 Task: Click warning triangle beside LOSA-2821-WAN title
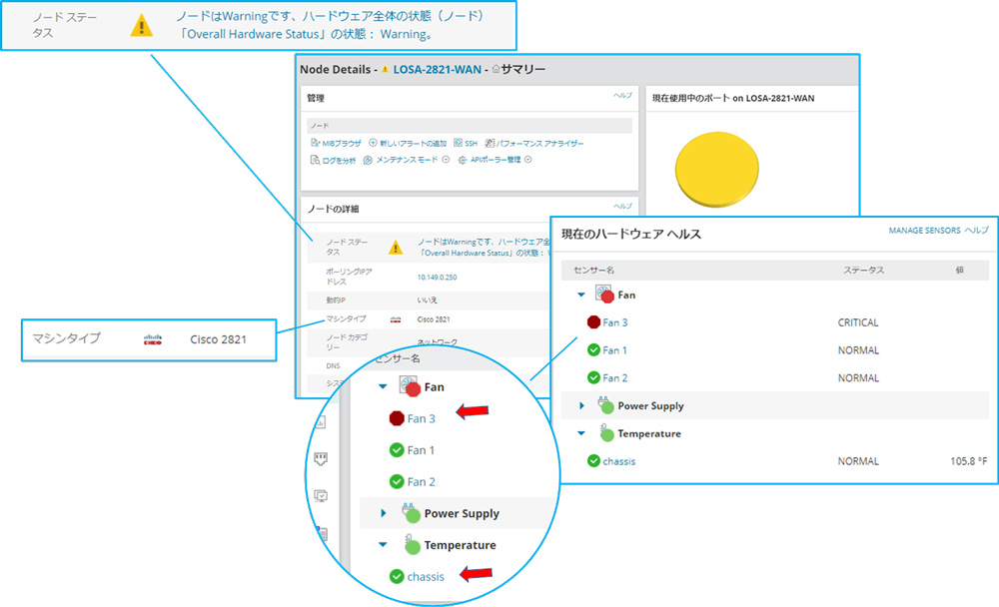click(385, 70)
